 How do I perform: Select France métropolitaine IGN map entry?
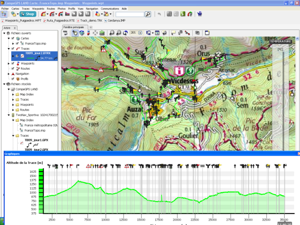[x=41, y=125]
